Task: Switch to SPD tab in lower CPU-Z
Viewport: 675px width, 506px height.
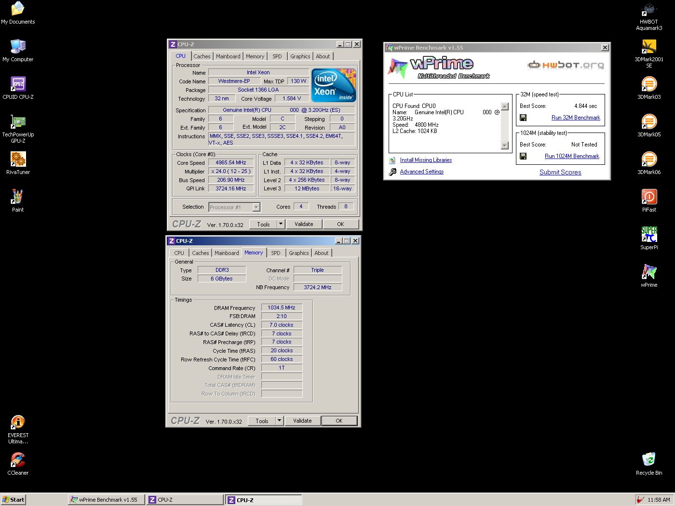Action: click(x=276, y=253)
